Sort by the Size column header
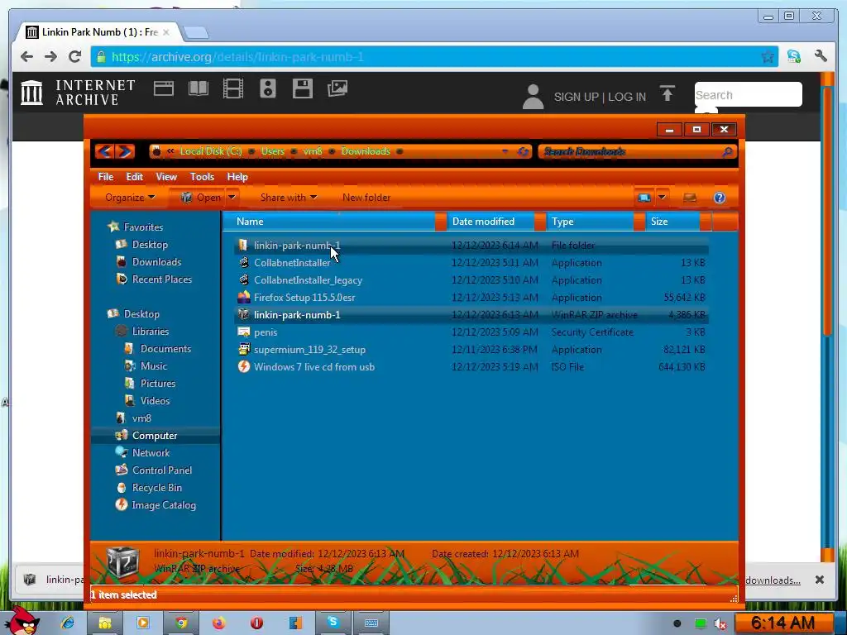The width and height of the screenshot is (847, 635). click(672, 222)
